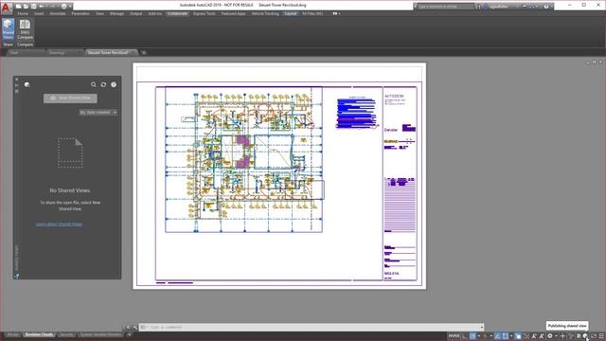Click the Shared Views ribbon button
Screen dimensions: 606x341
tap(8, 29)
